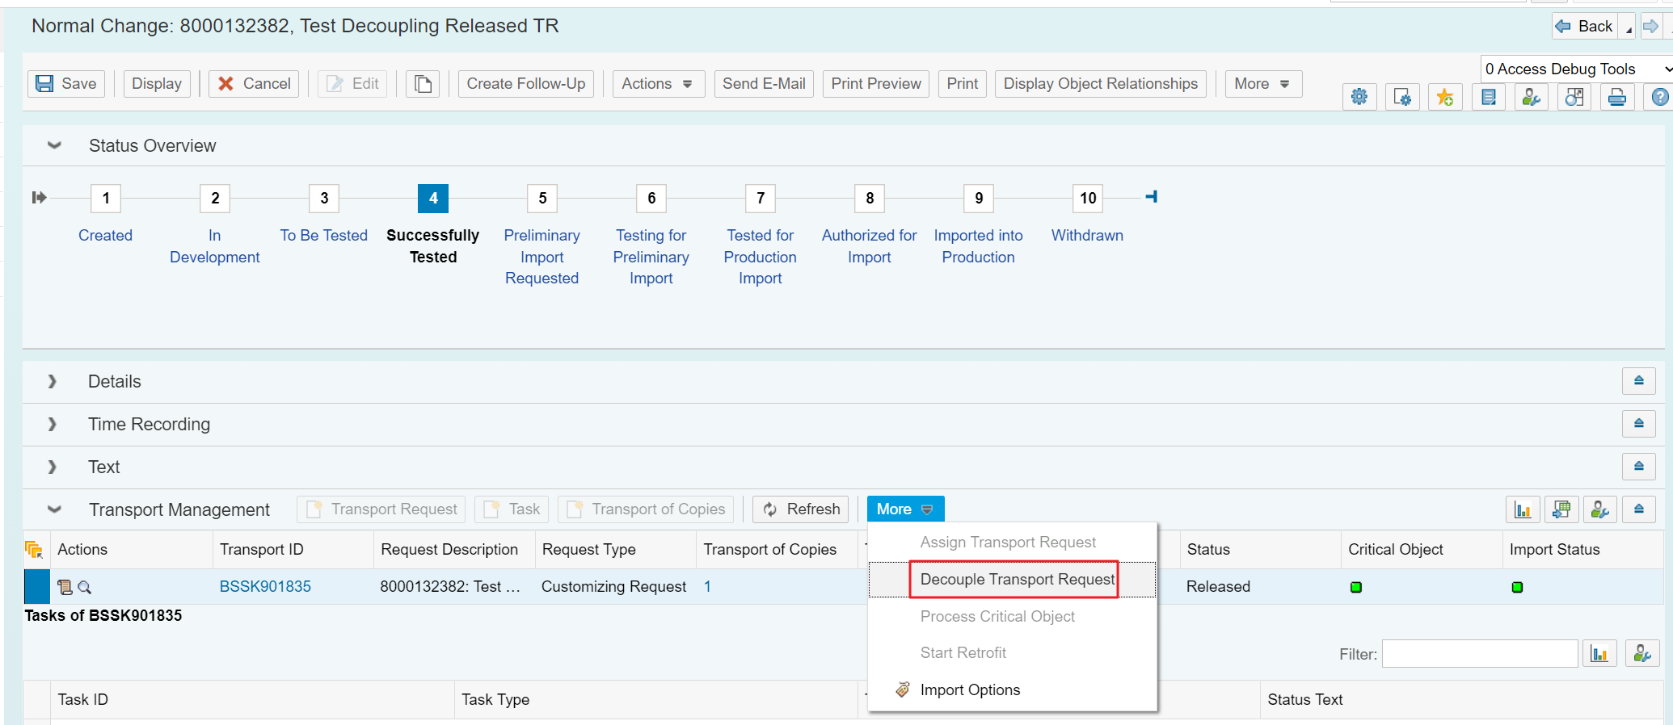
Task: Click the select-all icon in table header corner
Action: (x=34, y=550)
